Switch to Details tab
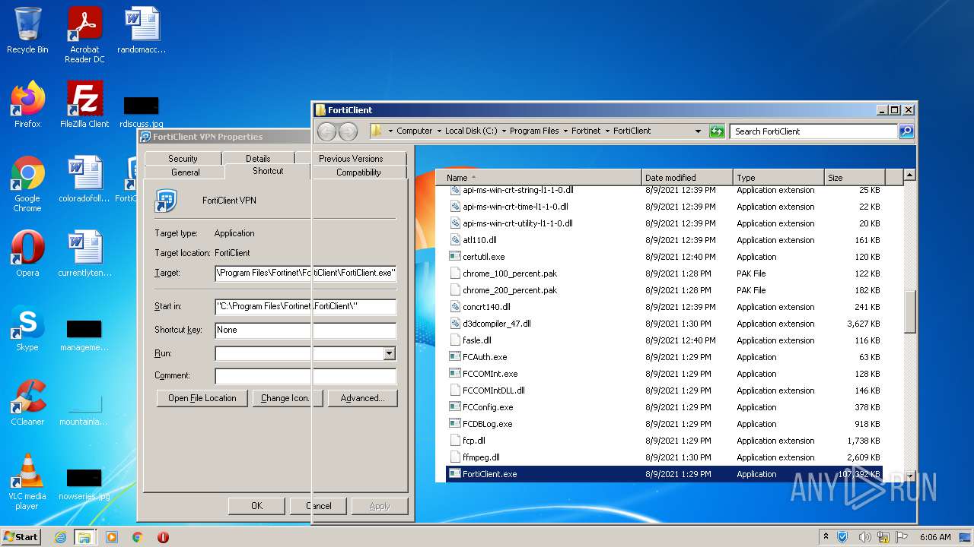 [258, 159]
